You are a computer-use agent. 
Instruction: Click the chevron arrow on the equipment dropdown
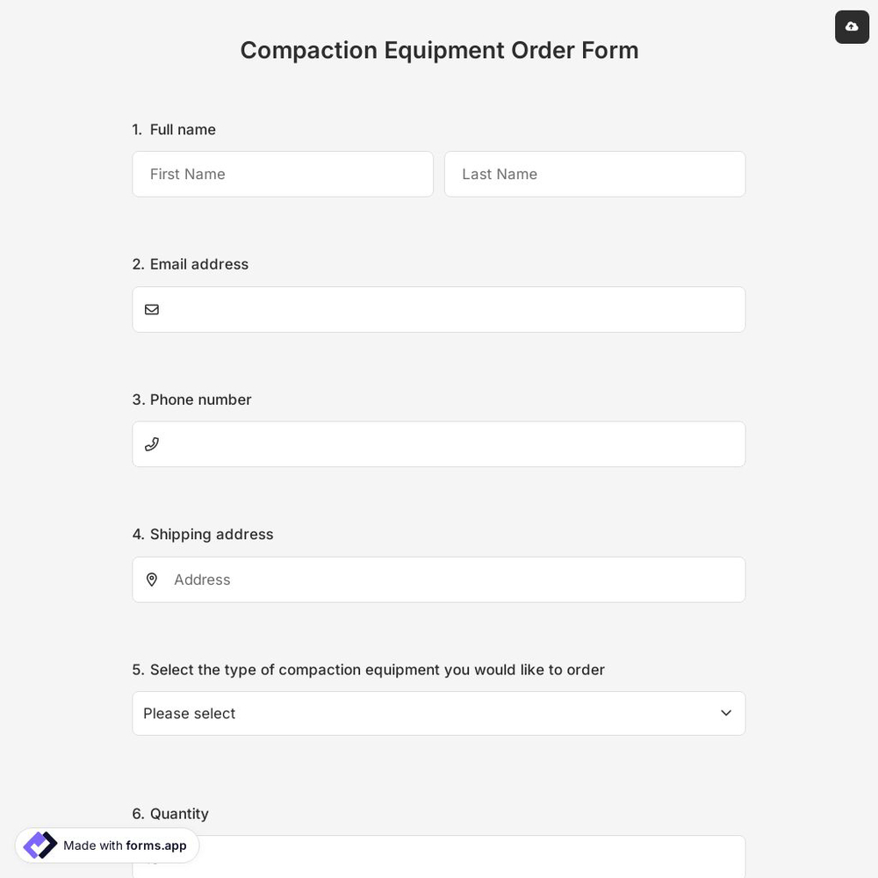tap(726, 713)
